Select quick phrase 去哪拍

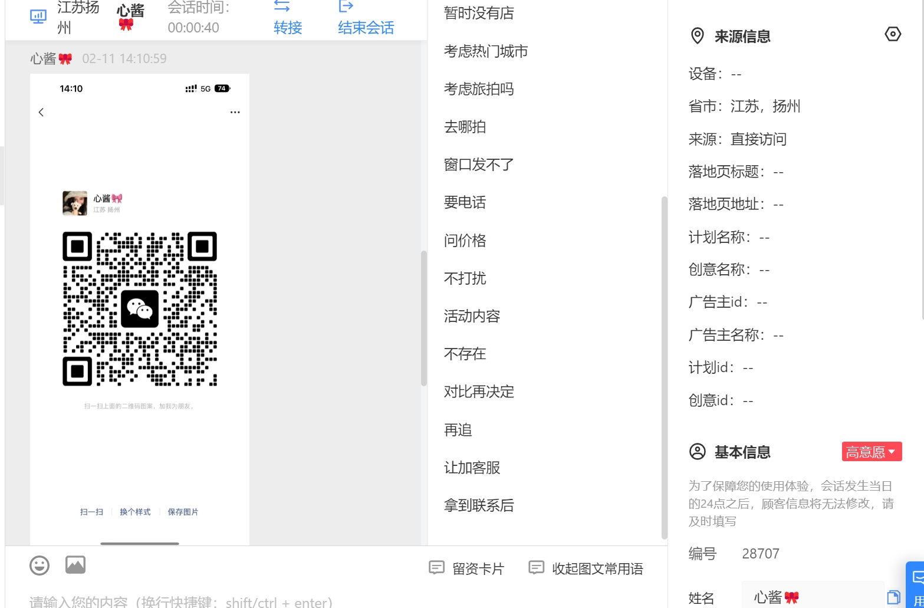(x=465, y=127)
